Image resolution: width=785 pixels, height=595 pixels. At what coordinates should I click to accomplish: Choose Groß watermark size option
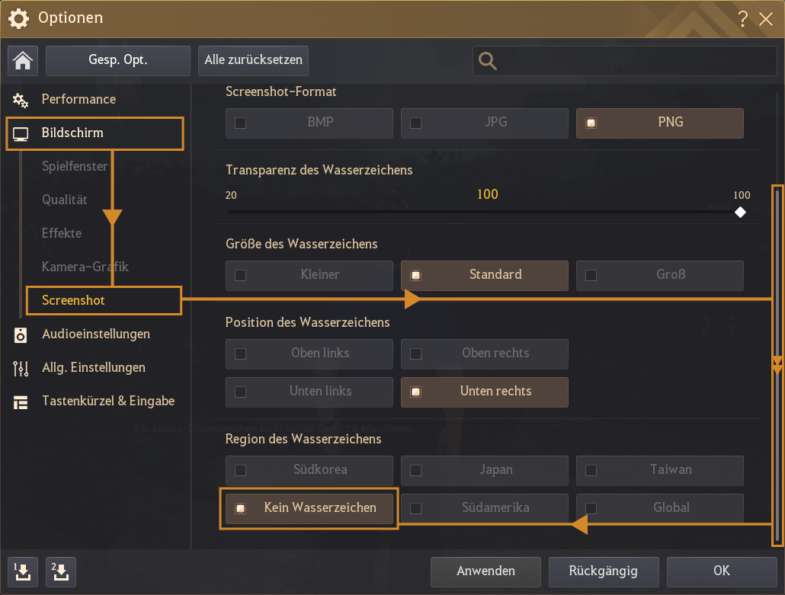coord(659,275)
